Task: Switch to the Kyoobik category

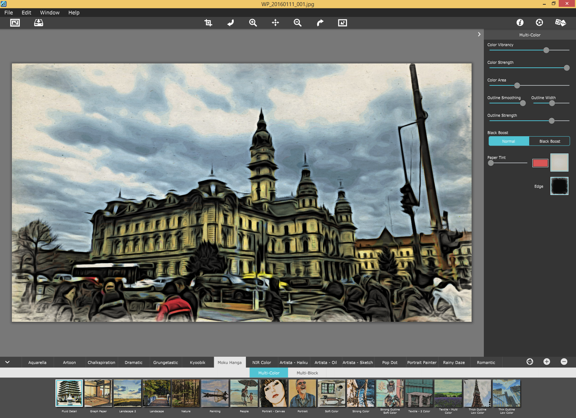Action: [x=198, y=363]
